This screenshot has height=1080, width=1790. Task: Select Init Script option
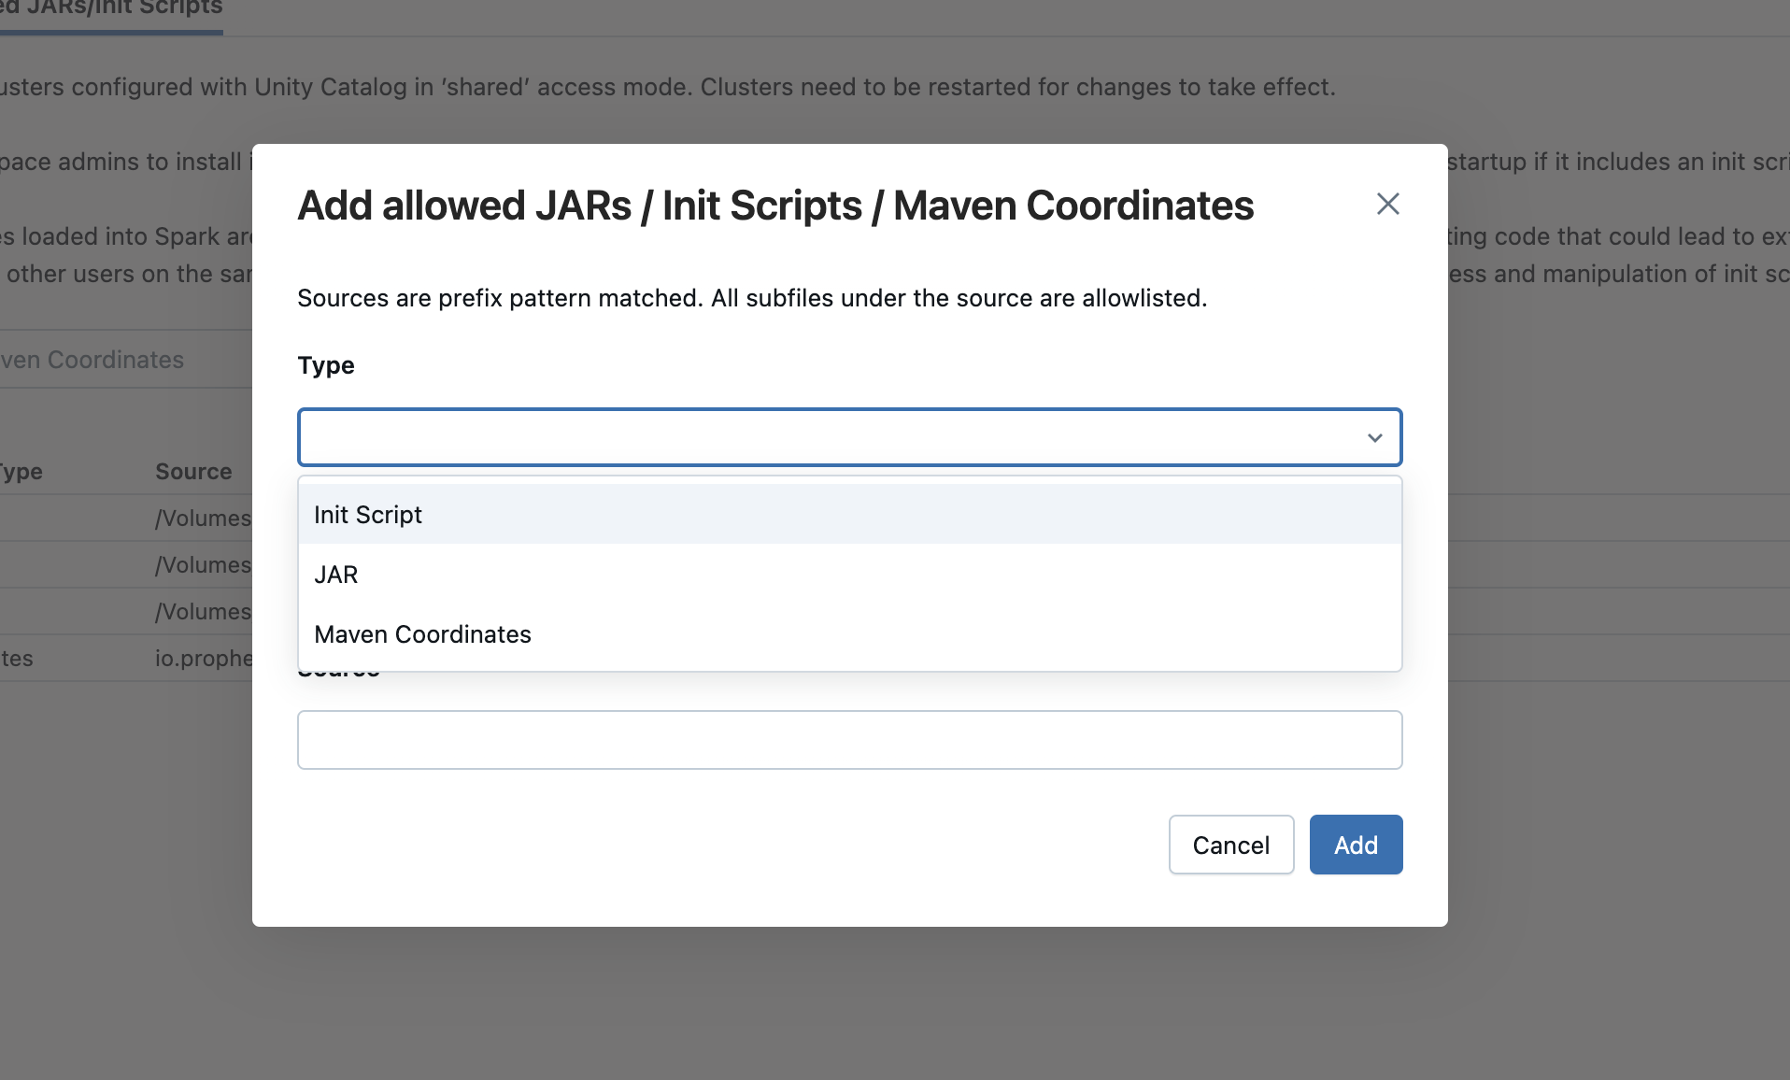click(849, 515)
